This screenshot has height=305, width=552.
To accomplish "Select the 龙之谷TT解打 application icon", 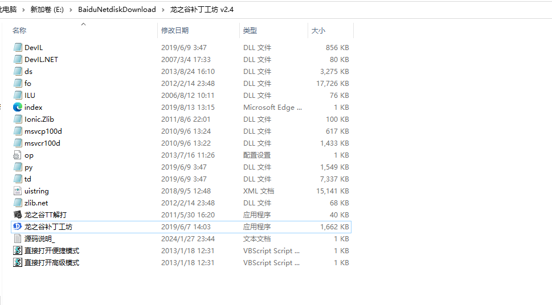I will tap(18, 215).
